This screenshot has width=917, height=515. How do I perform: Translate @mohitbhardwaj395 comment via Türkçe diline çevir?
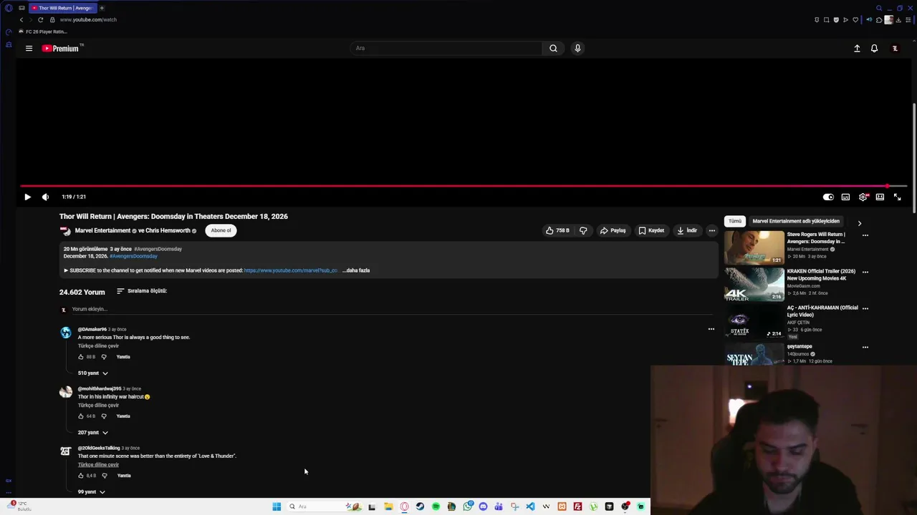tap(98, 406)
